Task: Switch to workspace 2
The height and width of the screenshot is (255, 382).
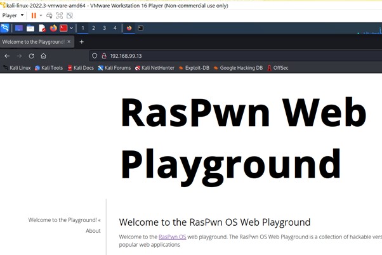Action: tap(93, 28)
